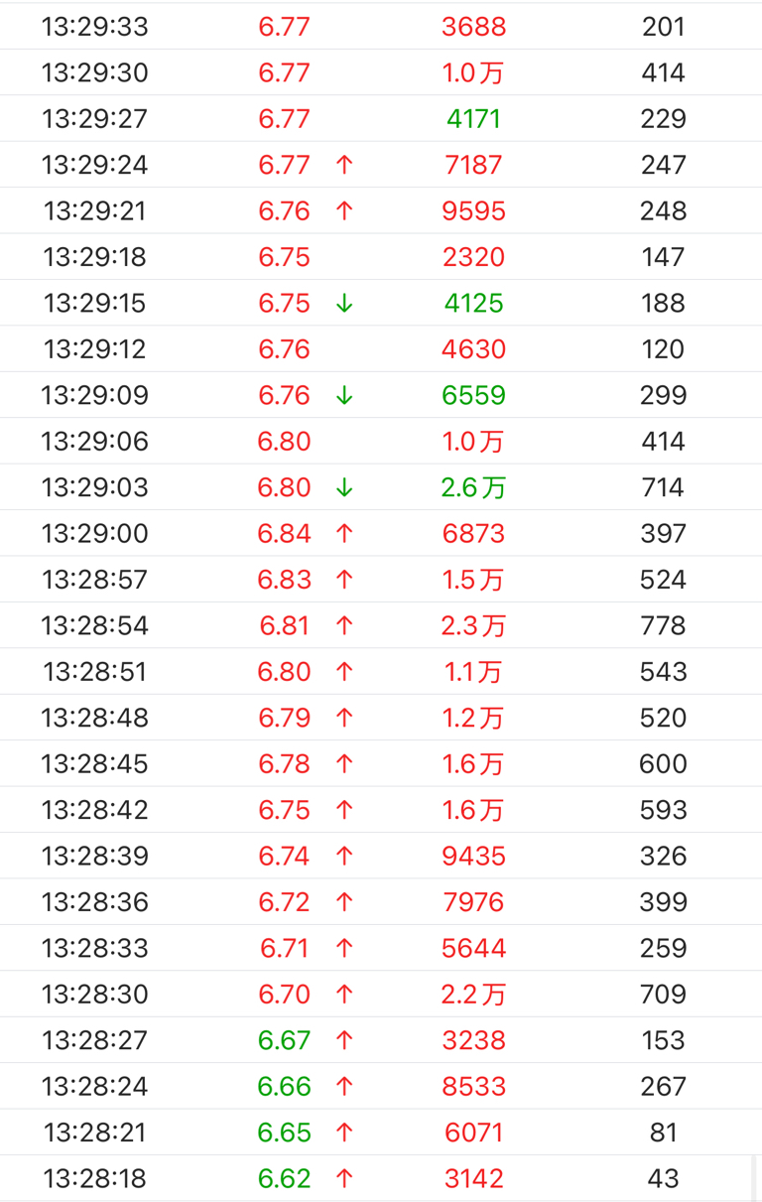Click the up arrow at 13:29:00
Image resolution: width=762 pixels, height=1202 pixels.
[344, 534]
